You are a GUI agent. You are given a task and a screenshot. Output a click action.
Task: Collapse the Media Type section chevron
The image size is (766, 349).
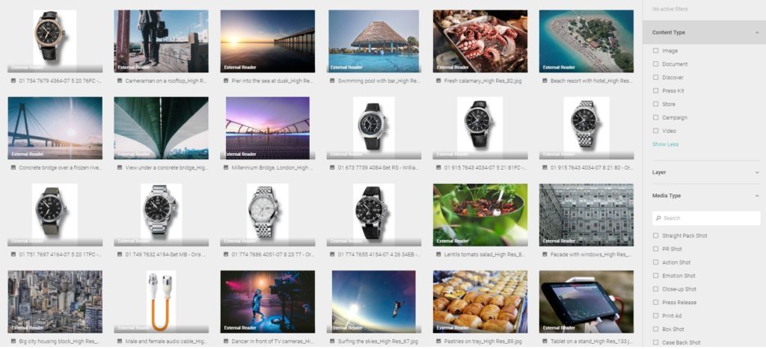pyautogui.click(x=757, y=196)
